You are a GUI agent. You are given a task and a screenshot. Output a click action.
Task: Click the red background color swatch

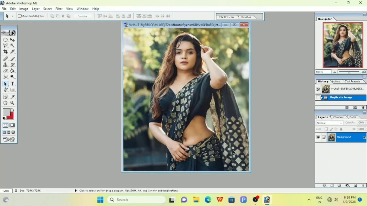pyautogui.click(x=11, y=116)
